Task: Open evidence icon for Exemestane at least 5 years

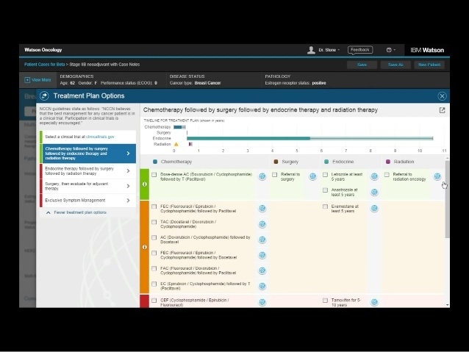Action: click(x=374, y=209)
